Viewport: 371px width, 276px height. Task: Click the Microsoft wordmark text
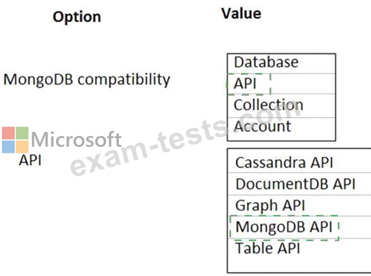[x=76, y=139]
